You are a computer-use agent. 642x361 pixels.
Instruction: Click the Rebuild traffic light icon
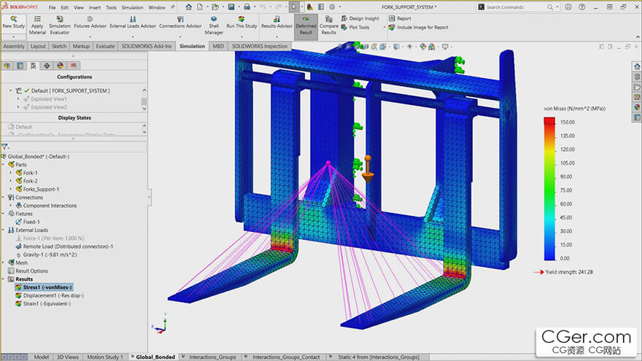click(x=310, y=7)
